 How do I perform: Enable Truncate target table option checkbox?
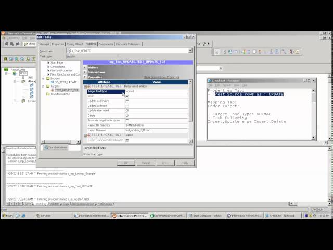[127, 121]
